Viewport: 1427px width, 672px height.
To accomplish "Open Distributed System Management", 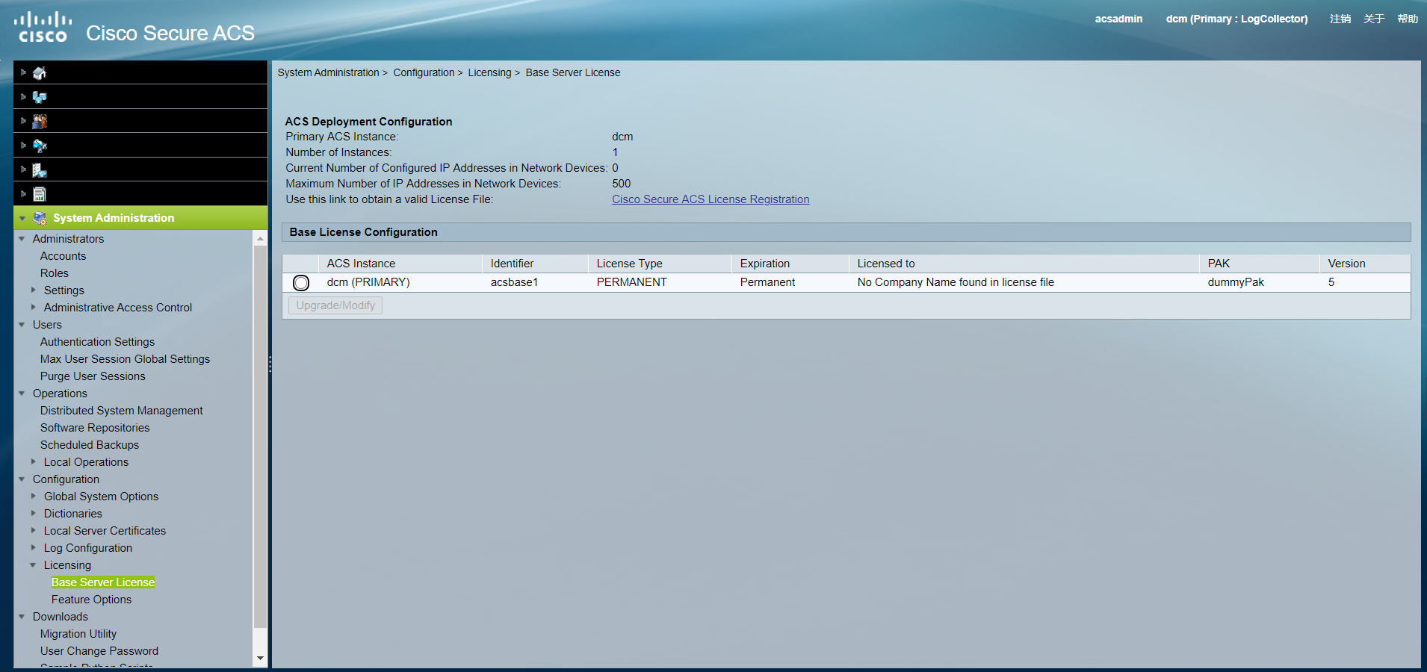I will (x=121, y=411).
